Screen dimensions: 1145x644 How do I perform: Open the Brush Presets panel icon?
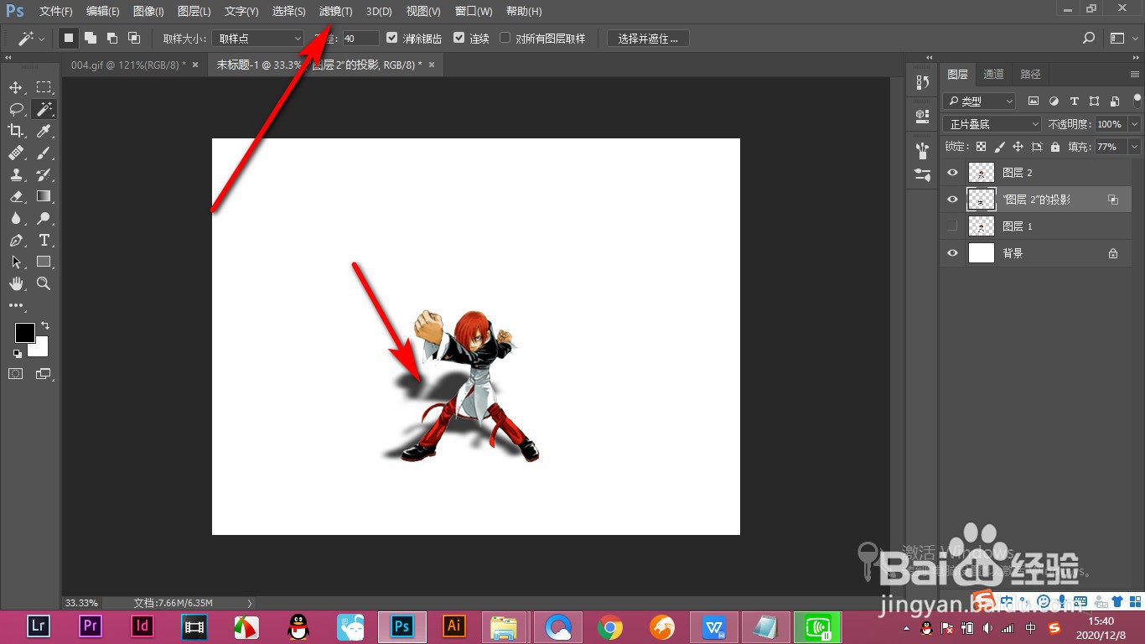click(923, 151)
